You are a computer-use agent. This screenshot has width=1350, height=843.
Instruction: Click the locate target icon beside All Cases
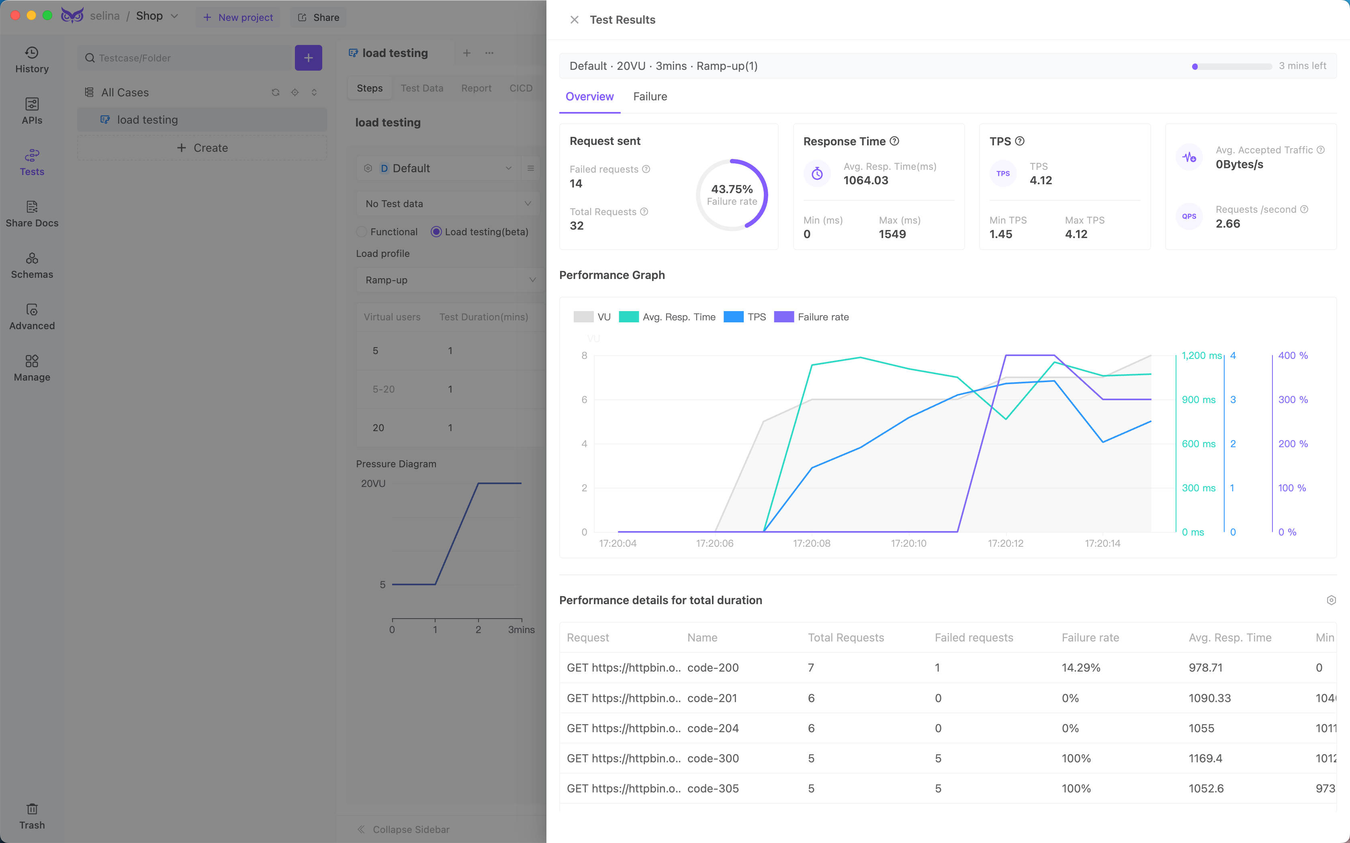pyautogui.click(x=295, y=93)
